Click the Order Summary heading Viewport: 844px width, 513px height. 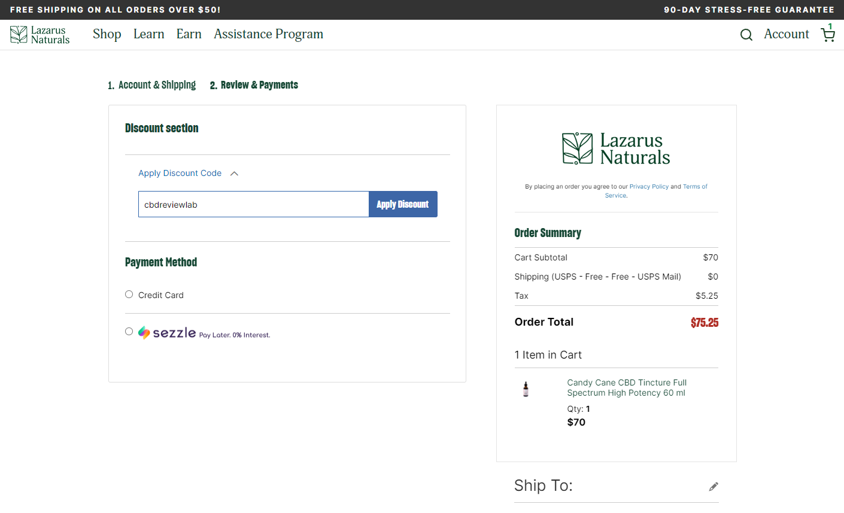click(548, 233)
